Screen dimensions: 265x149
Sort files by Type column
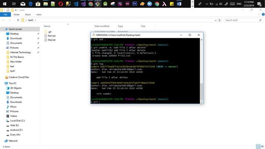pos(120,26)
